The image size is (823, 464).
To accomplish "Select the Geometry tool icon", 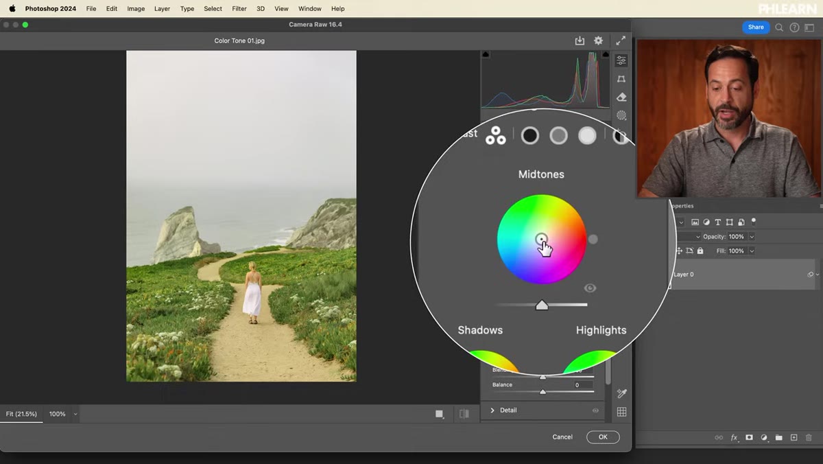I will pos(621,80).
